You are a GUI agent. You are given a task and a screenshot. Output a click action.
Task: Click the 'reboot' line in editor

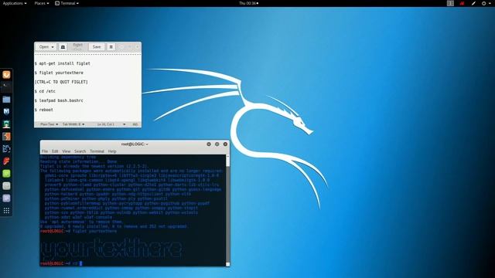pos(44,110)
